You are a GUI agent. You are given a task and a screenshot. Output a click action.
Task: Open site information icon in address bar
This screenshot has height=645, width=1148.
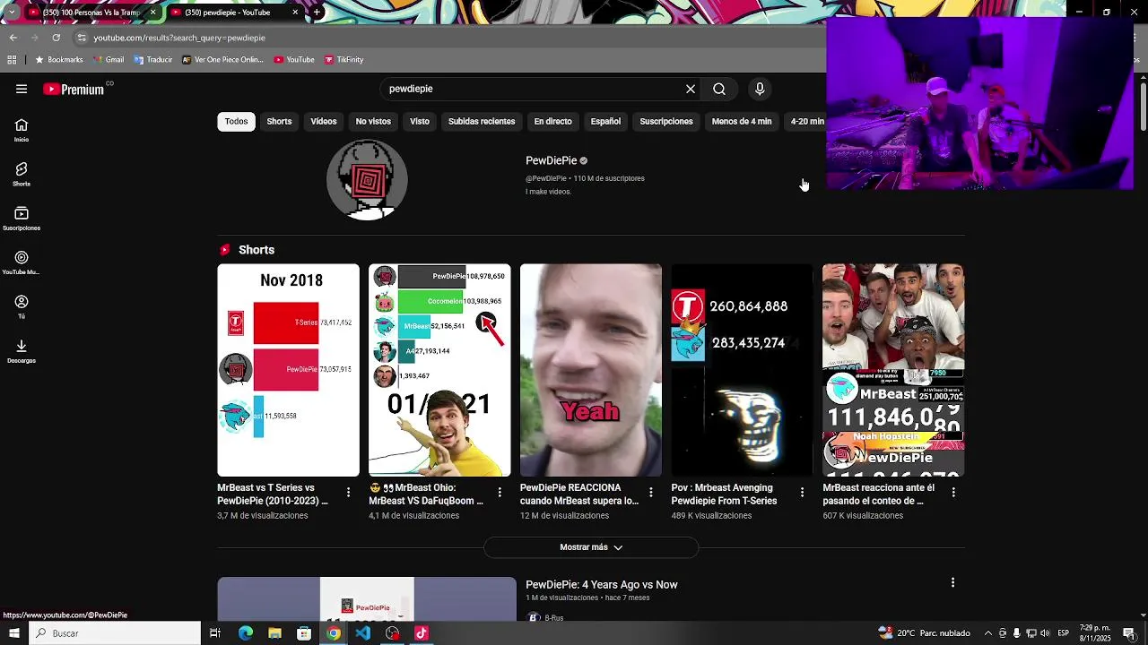point(82,38)
